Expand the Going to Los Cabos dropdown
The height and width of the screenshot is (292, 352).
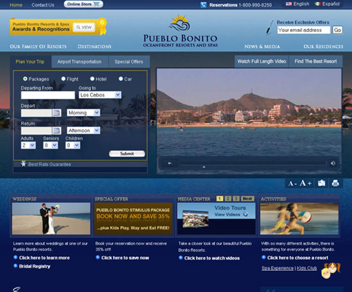pyautogui.click(x=100, y=95)
